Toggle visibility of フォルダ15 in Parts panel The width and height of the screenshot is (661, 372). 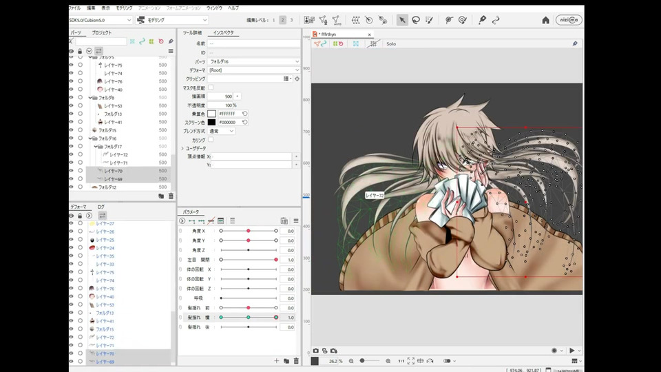pos(71,130)
